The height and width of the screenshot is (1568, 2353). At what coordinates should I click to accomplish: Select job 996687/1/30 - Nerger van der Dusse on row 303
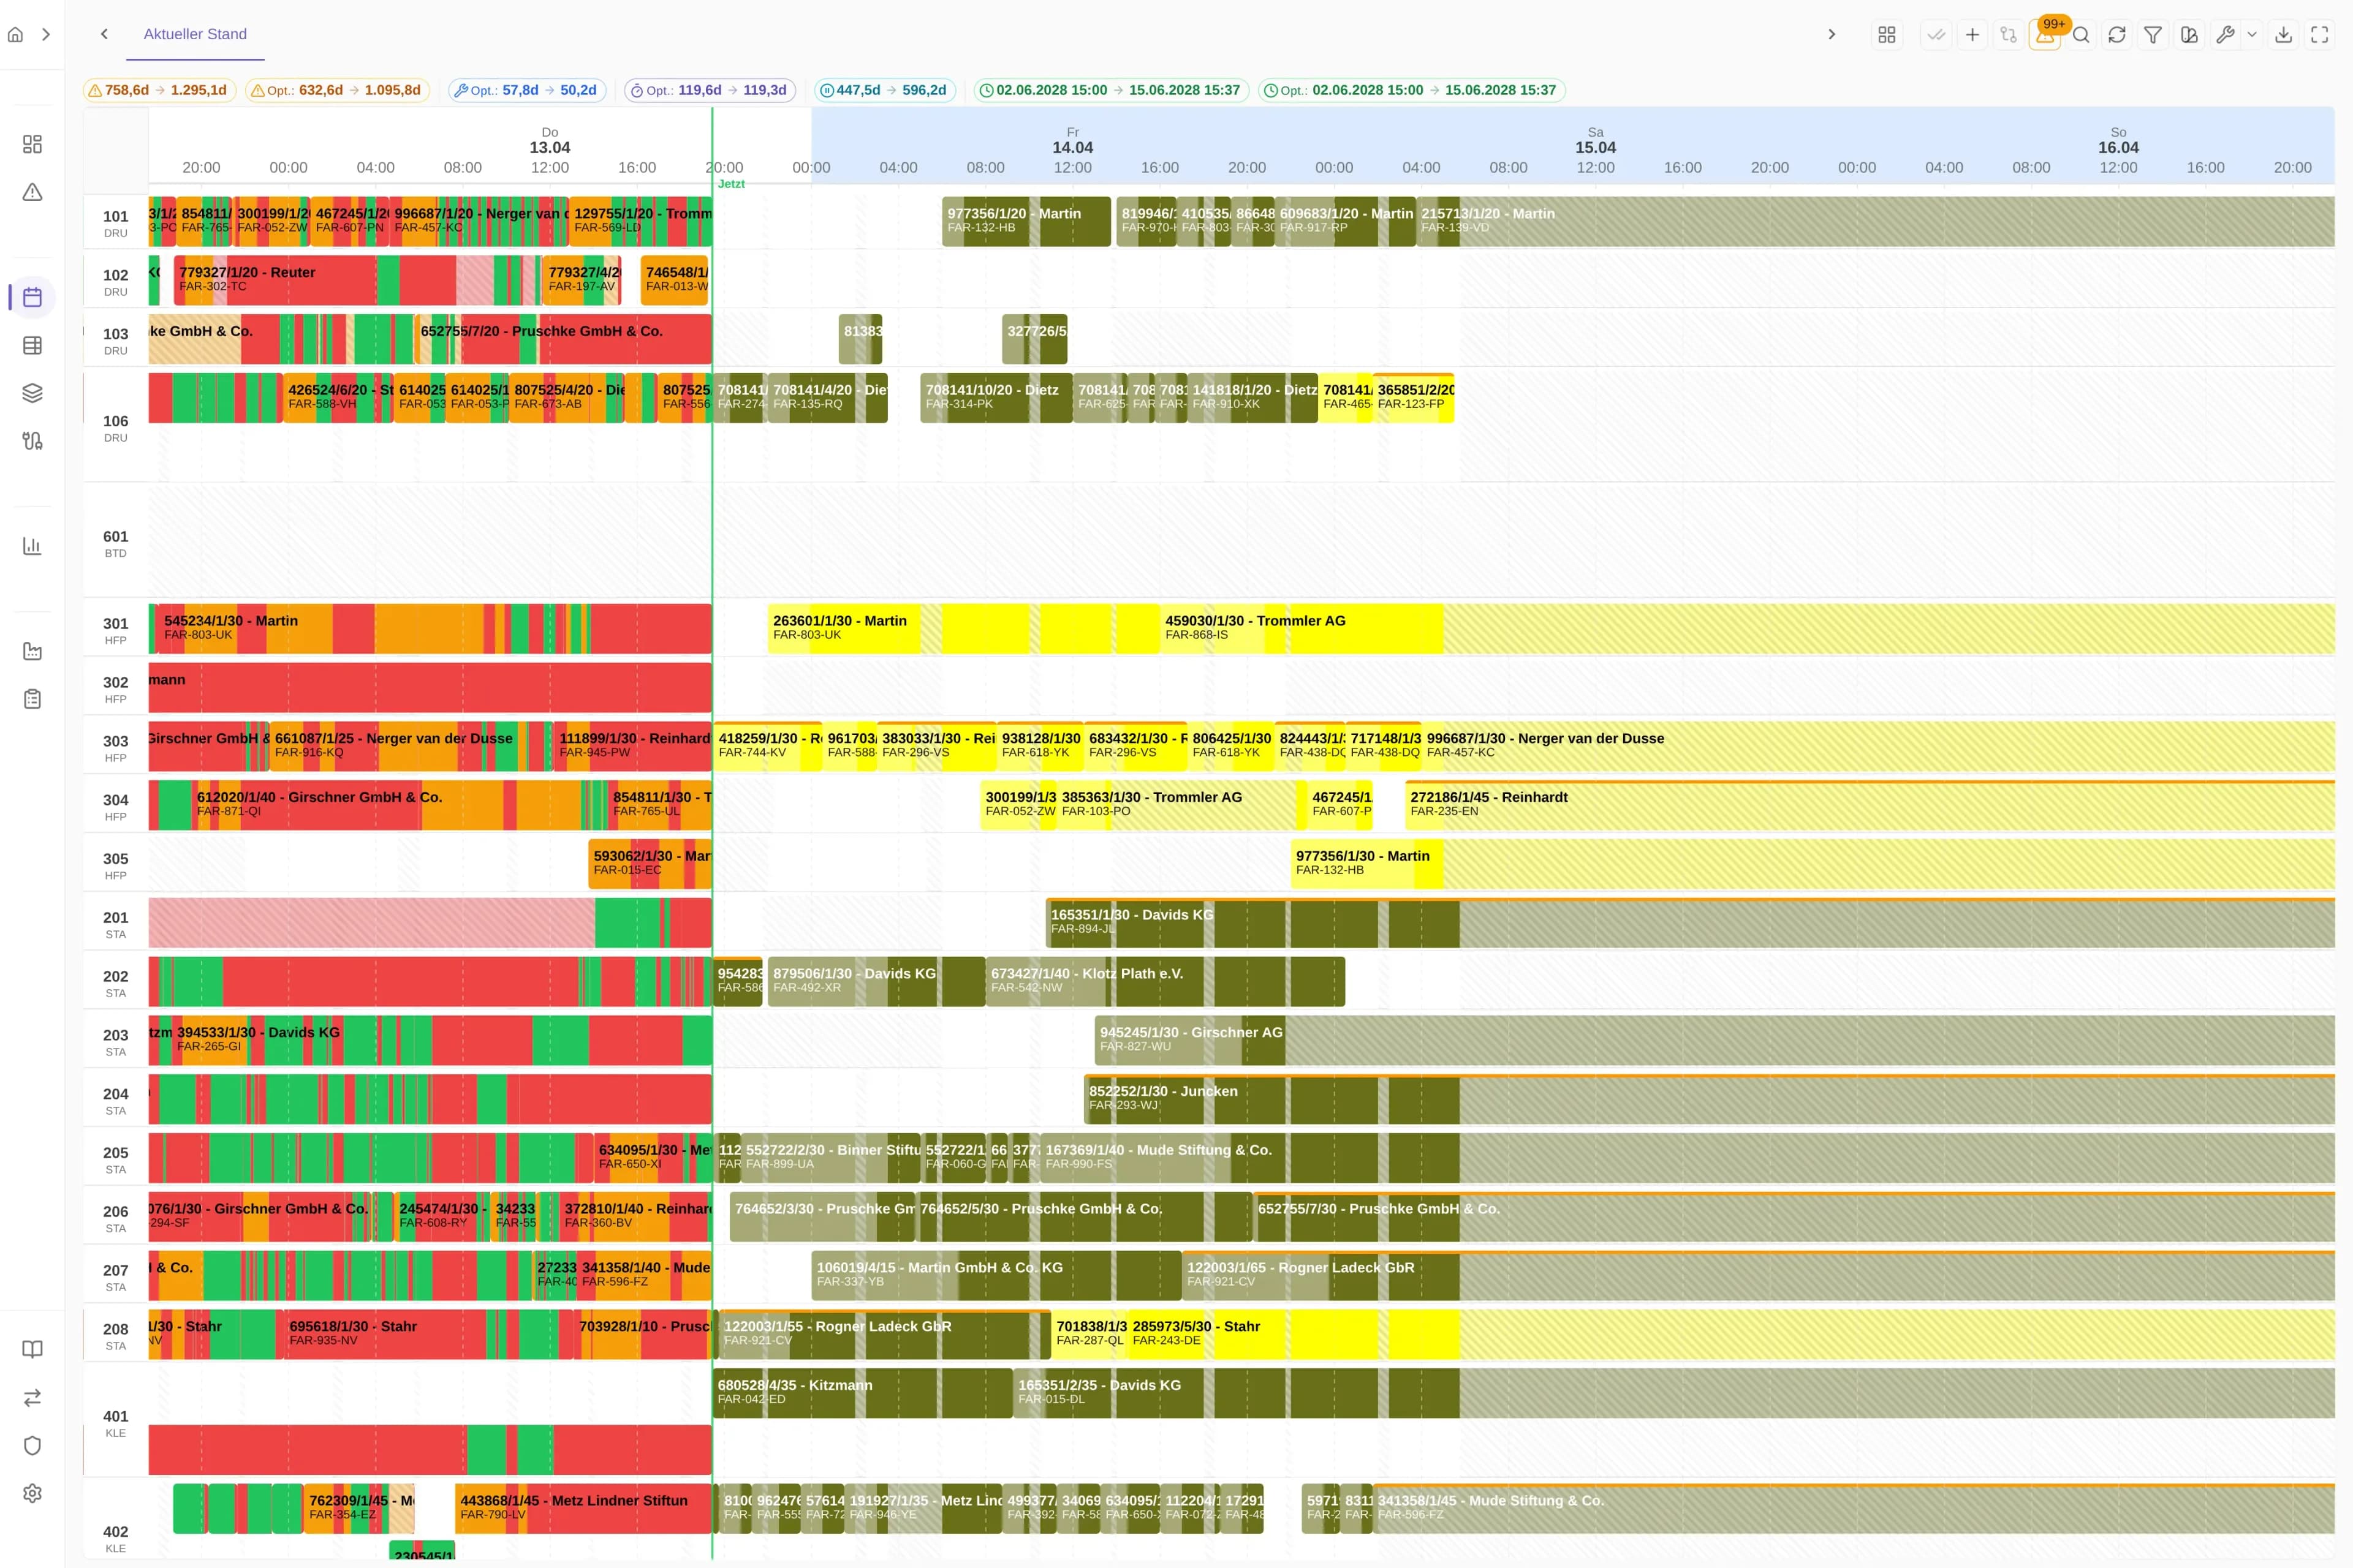[x=1877, y=745]
